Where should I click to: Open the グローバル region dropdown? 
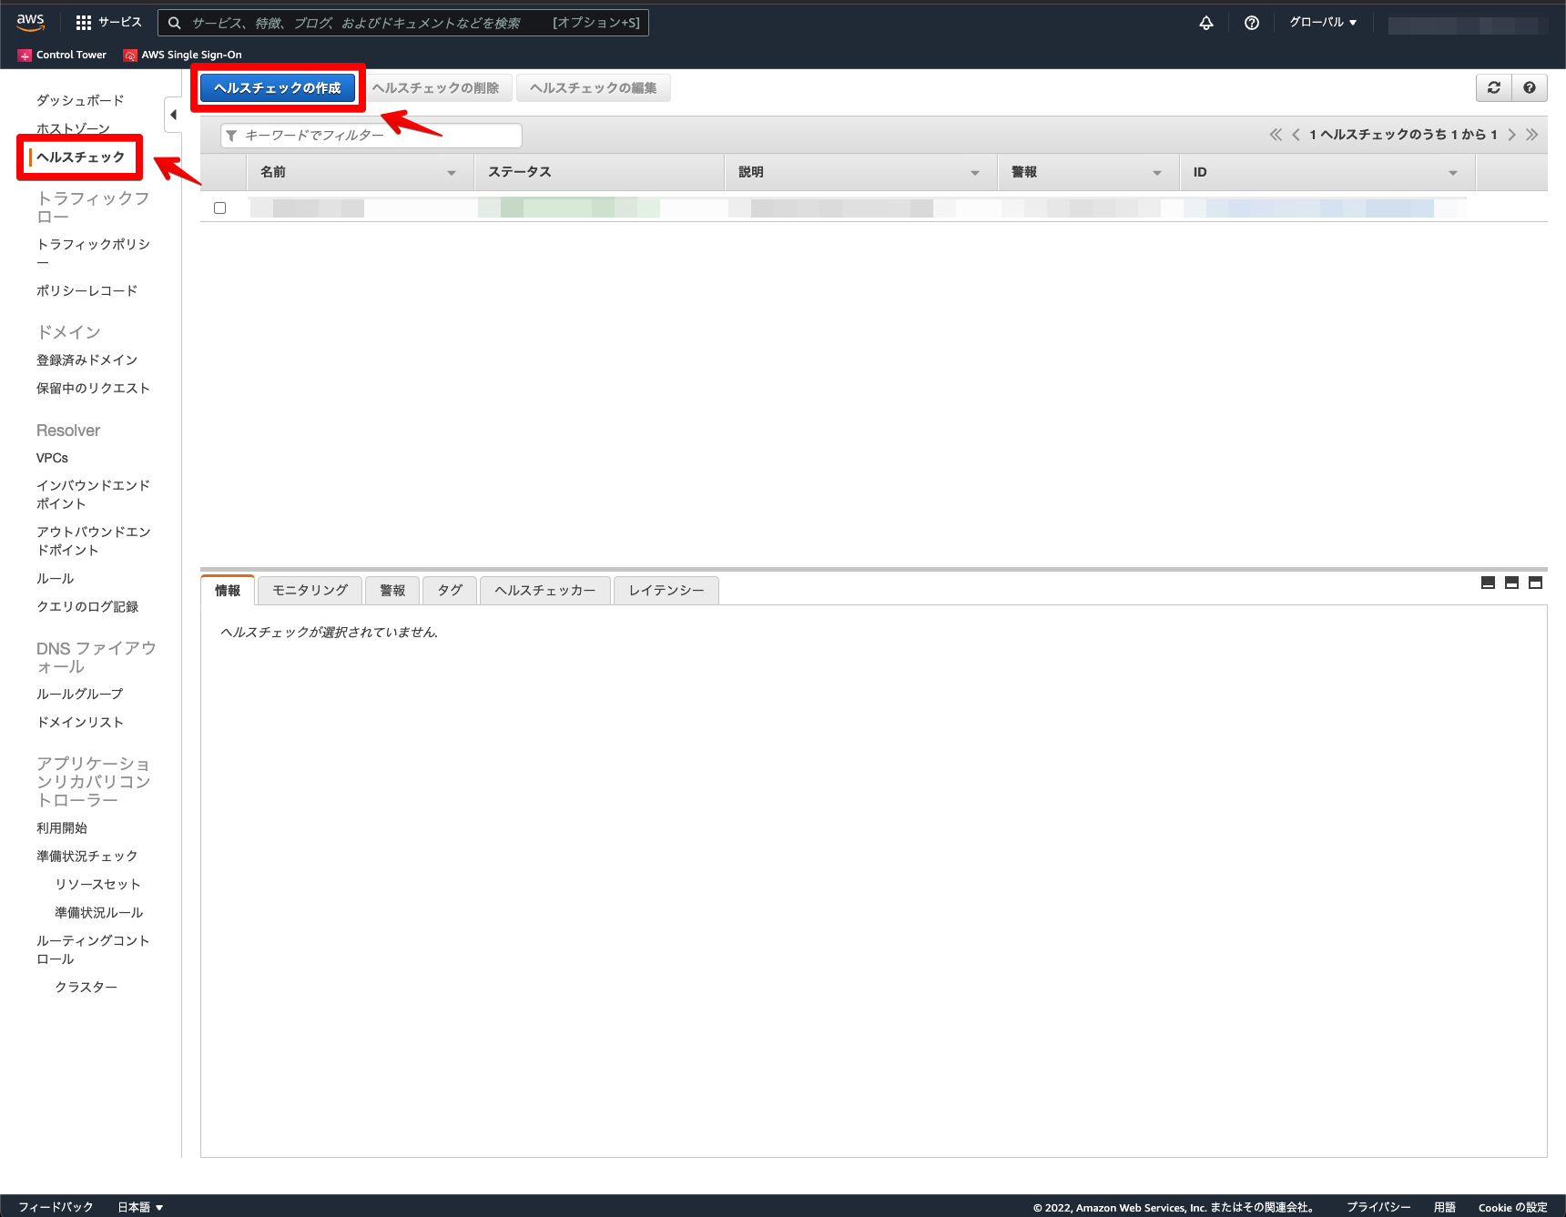[1323, 23]
